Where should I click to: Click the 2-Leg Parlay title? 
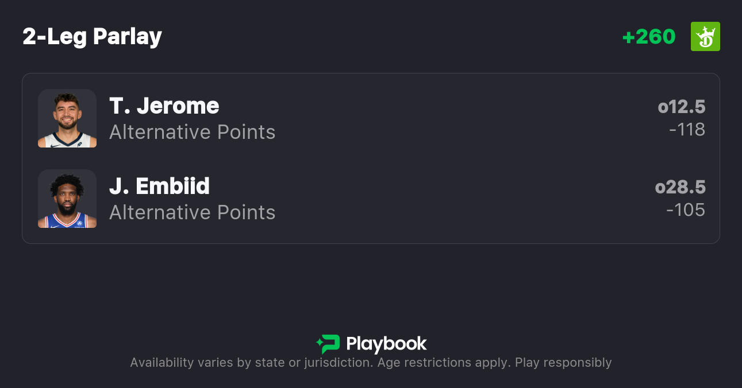tap(92, 37)
